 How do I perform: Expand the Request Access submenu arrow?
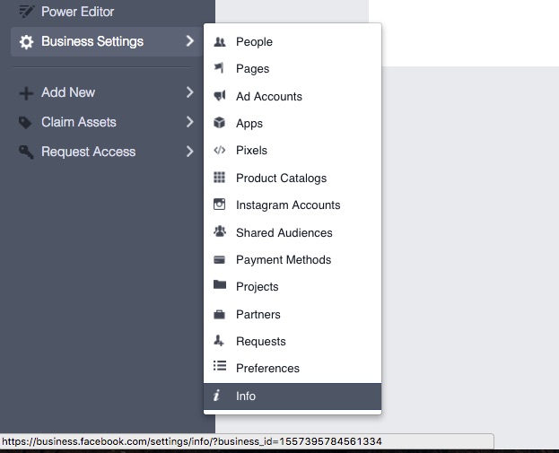click(x=189, y=152)
